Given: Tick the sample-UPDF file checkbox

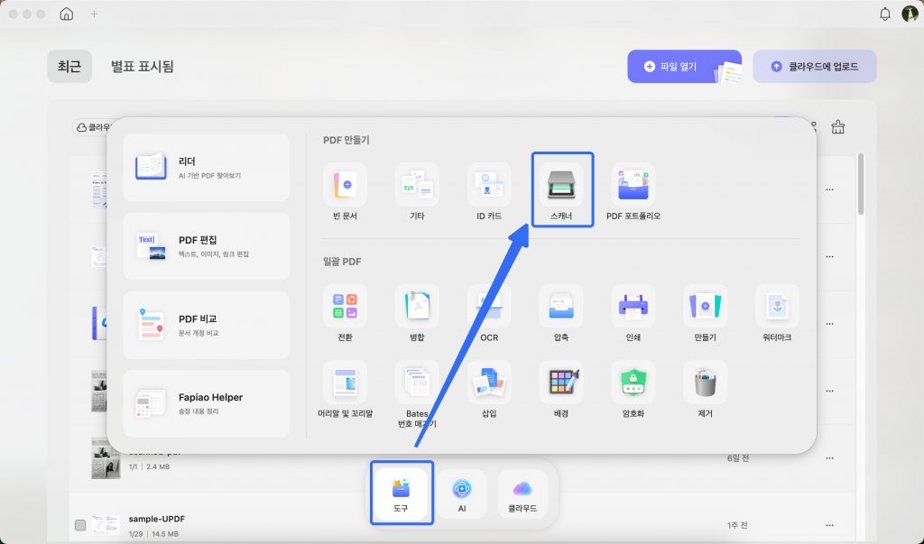Looking at the screenshot, I should point(80,525).
